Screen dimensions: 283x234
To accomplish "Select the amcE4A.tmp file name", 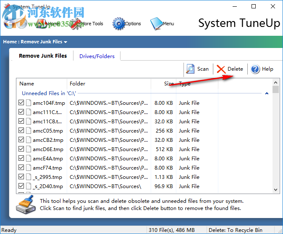I will click(x=48, y=159).
